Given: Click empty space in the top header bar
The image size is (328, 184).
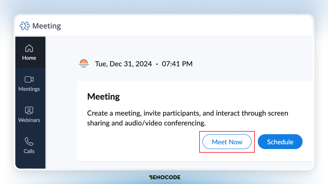Looking at the screenshot, I should tap(186, 26).
